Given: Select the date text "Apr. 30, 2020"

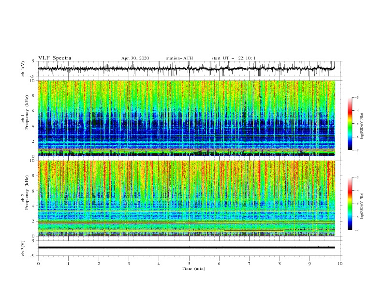Looking at the screenshot, I should [135, 58].
